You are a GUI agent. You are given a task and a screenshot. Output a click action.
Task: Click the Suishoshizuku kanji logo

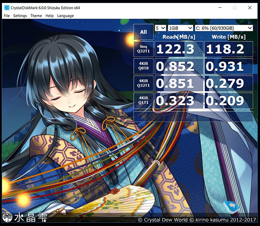(25, 217)
